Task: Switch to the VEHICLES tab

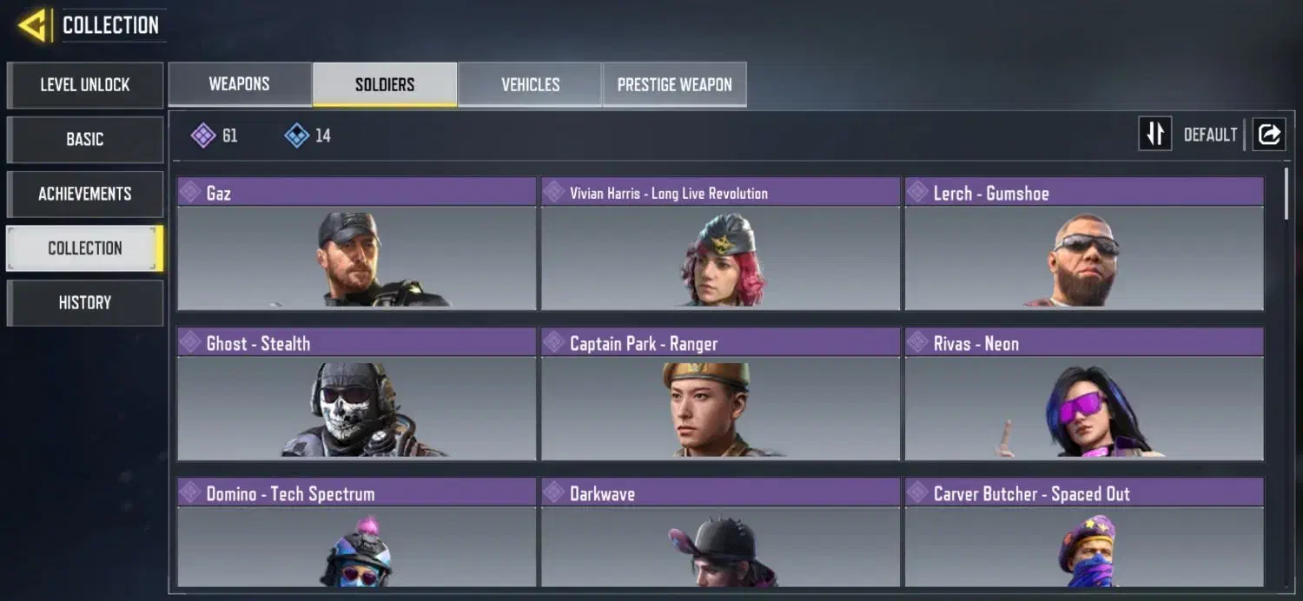Action: click(x=530, y=84)
